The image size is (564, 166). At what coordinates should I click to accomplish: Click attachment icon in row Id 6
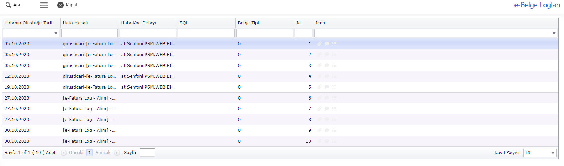pos(320,98)
